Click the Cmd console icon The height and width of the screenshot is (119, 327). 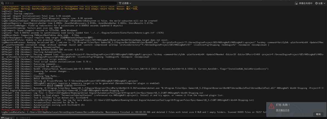coord(2,118)
